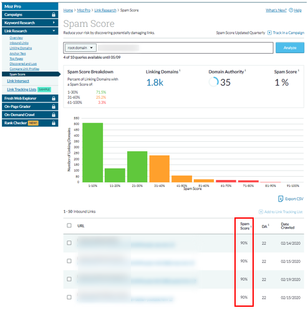Open On-Page Grader in sidebar

tap(30, 106)
